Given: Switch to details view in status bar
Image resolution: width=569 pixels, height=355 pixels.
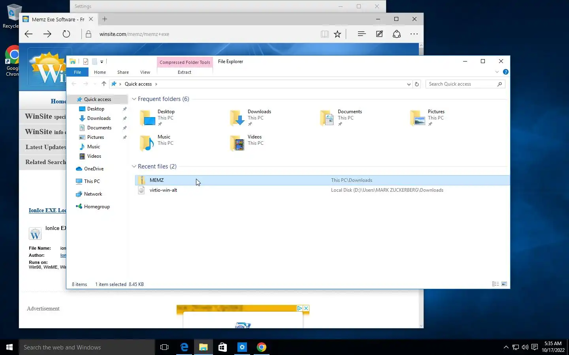Looking at the screenshot, I should click(496, 284).
